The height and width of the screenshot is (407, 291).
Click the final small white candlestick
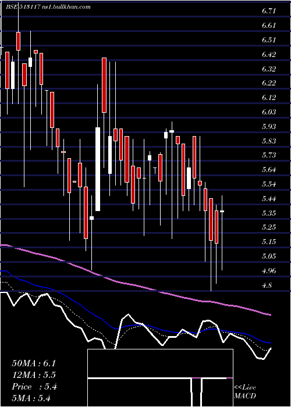(x=222, y=212)
